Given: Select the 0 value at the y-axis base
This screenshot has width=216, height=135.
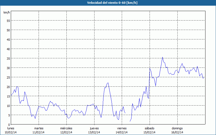Looking at the screenshot, I should click(x=9, y=124).
